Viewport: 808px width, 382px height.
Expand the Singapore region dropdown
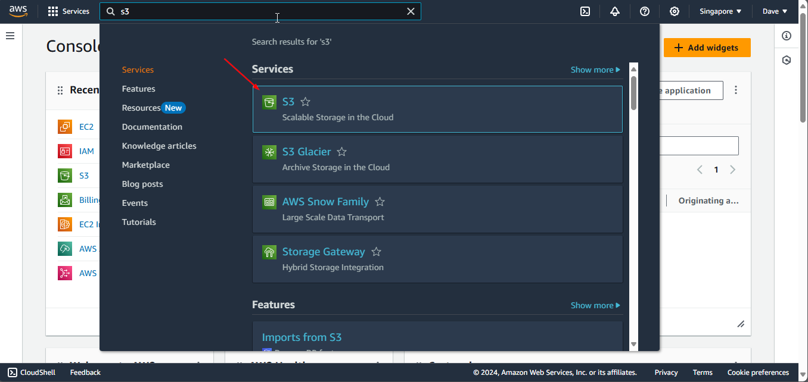coord(720,11)
